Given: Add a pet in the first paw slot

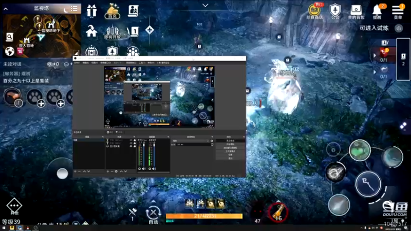Looking at the screenshot, I should (x=35, y=98).
